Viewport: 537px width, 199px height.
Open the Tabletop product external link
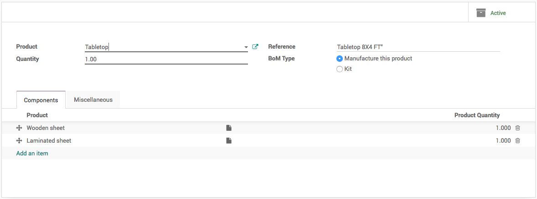[x=255, y=46]
